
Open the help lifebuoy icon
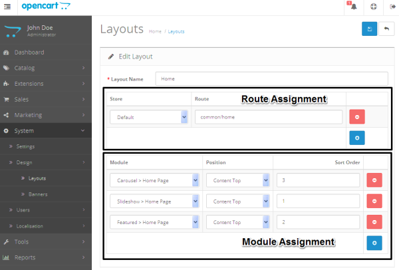[x=373, y=7]
